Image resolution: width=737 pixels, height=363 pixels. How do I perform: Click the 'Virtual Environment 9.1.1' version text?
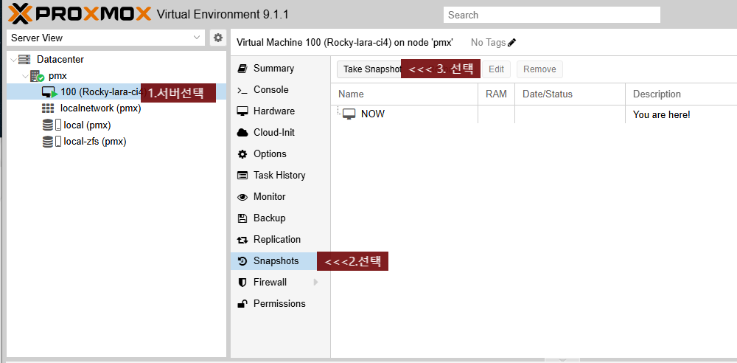click(x=223, y=15)
